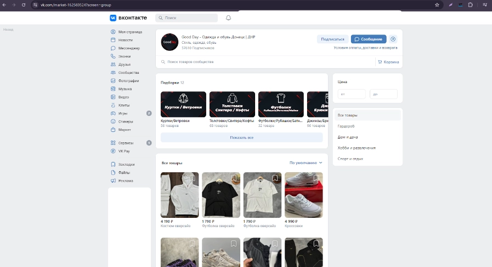
Task: Select the Гардероб category
Action: point(367,126)
